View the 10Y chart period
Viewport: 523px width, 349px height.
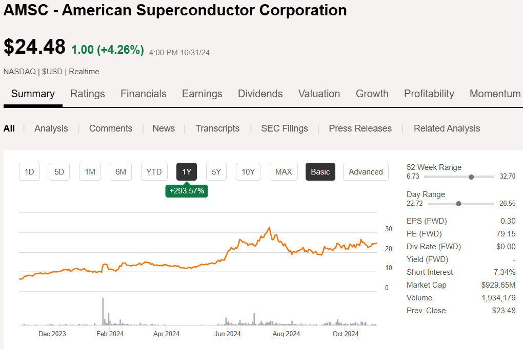[248, 171]
